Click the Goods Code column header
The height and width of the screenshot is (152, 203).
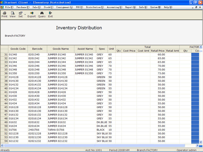coord(18,49)
